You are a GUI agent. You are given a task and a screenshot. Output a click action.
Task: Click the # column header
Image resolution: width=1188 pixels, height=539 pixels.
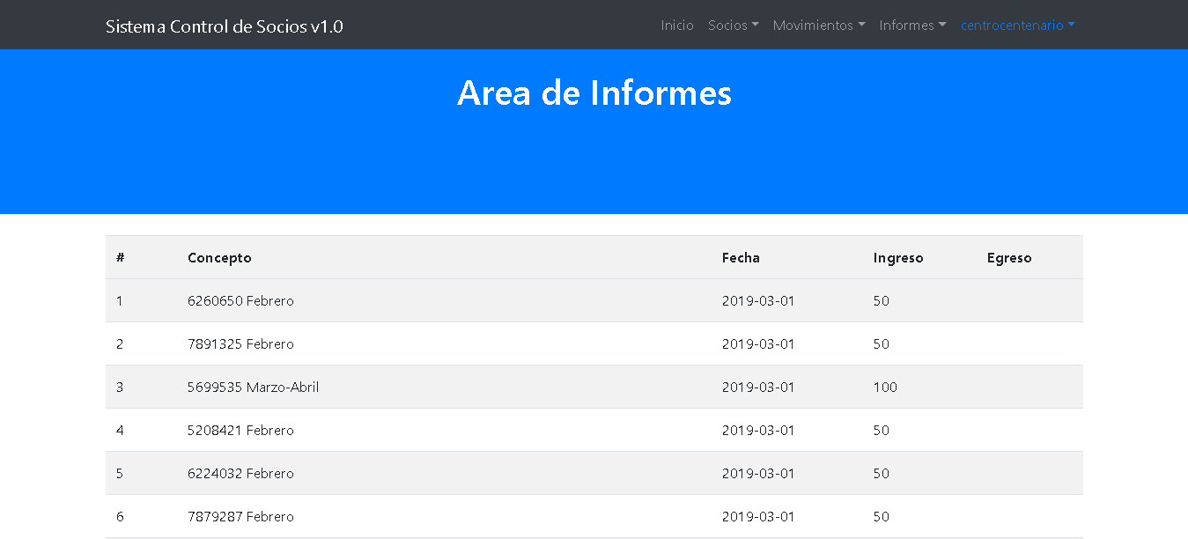(x=121, y=258)
